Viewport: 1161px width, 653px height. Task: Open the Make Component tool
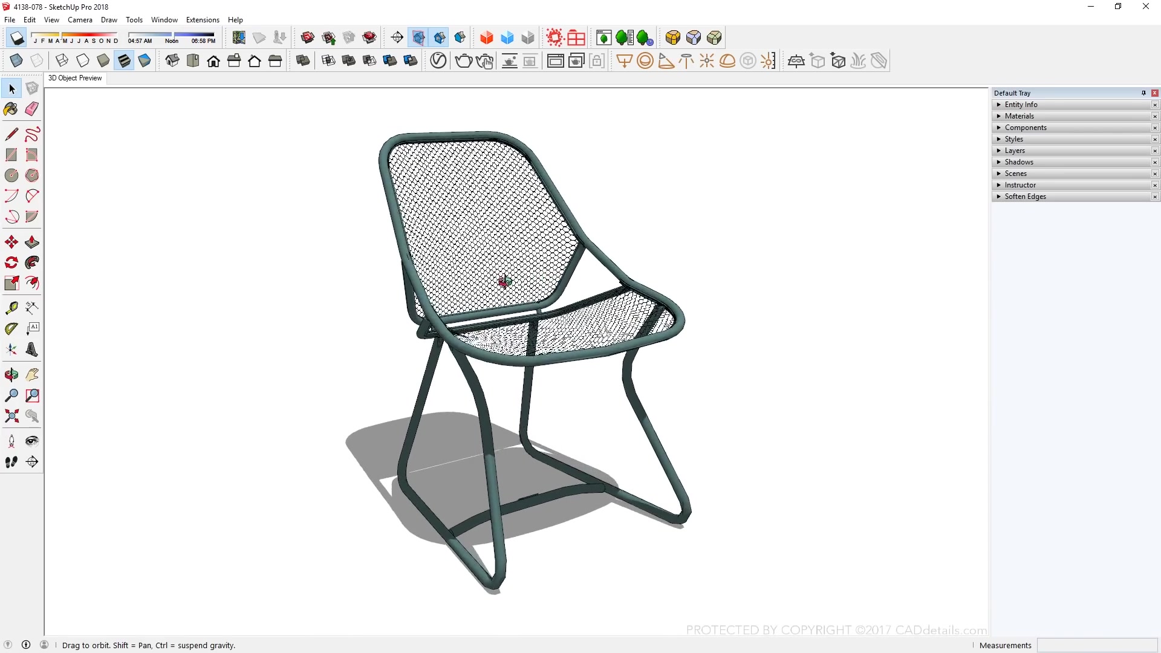click(32, 89)
